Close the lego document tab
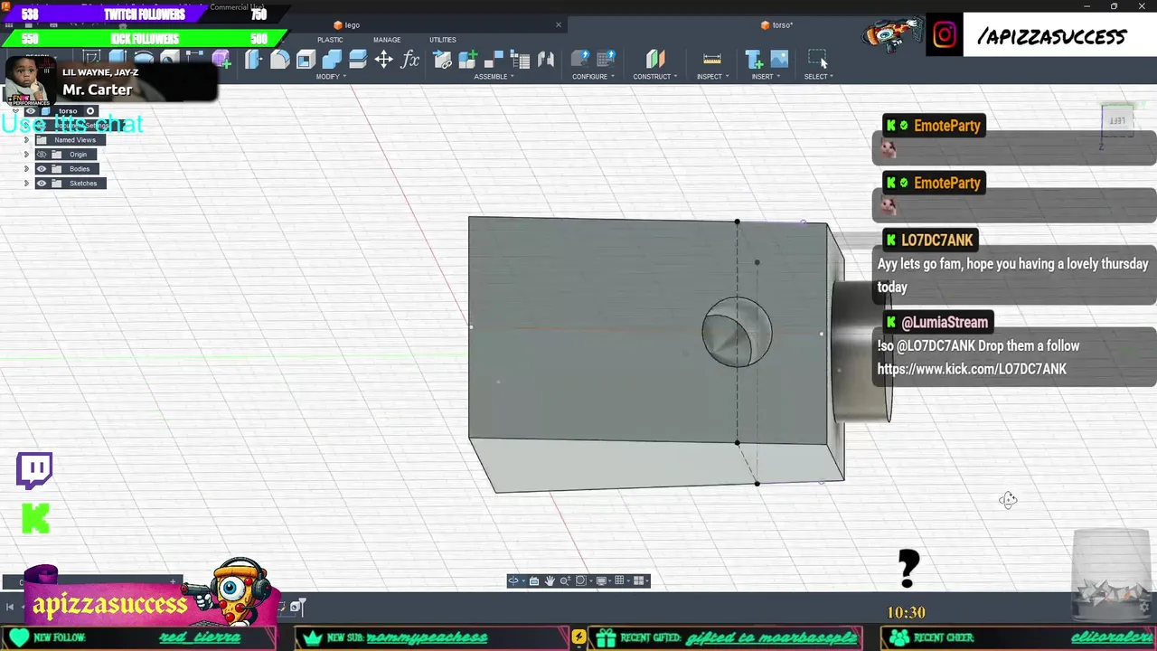The width and height of the screenshot is (1157, 651). [559, 25]
